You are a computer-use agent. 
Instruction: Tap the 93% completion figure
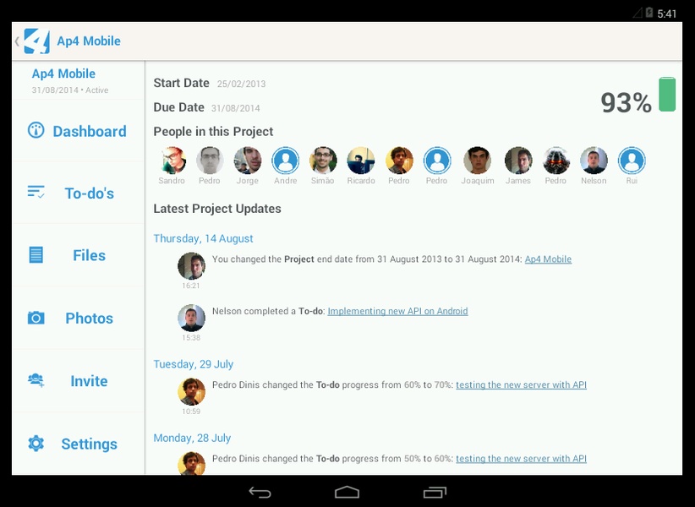point(626,103)
